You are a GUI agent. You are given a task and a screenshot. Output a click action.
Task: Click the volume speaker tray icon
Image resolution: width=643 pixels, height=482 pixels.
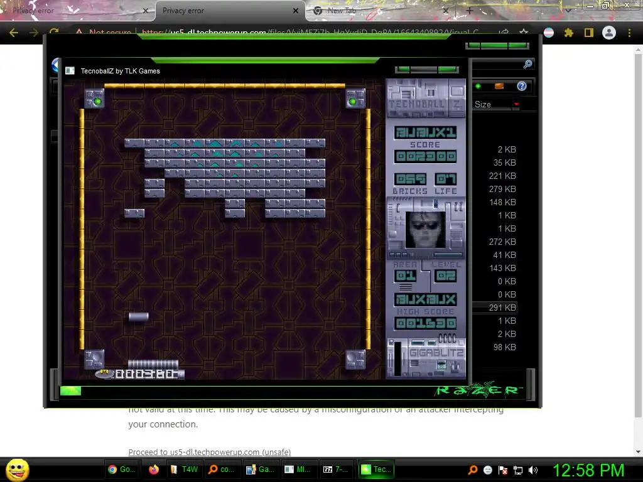[533, 470]
